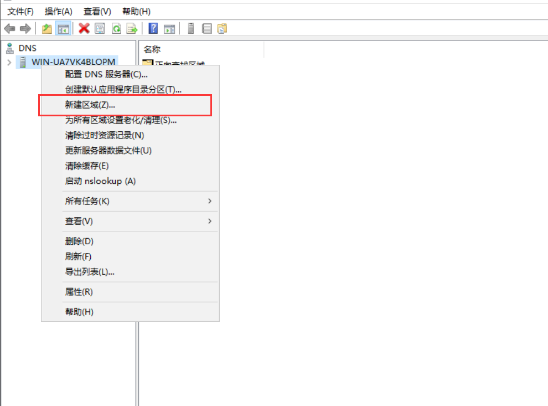The image size is (548, 406).
Task: Select WIN-UA7VK4BLOPM in the tree
Action: pos(74,62)
